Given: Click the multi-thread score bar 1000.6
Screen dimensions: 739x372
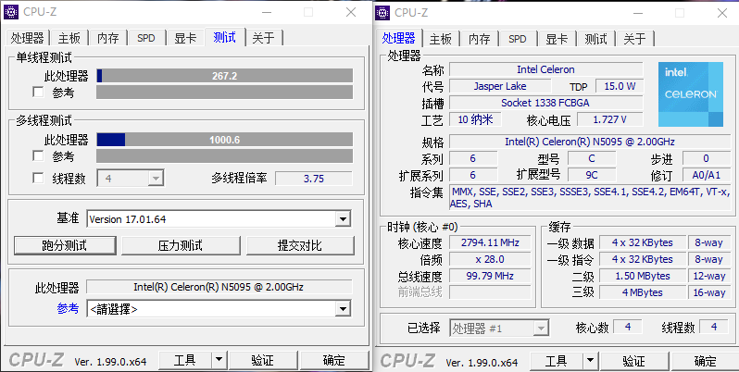Looking at the screenshot, I should (x=225, y=140).
